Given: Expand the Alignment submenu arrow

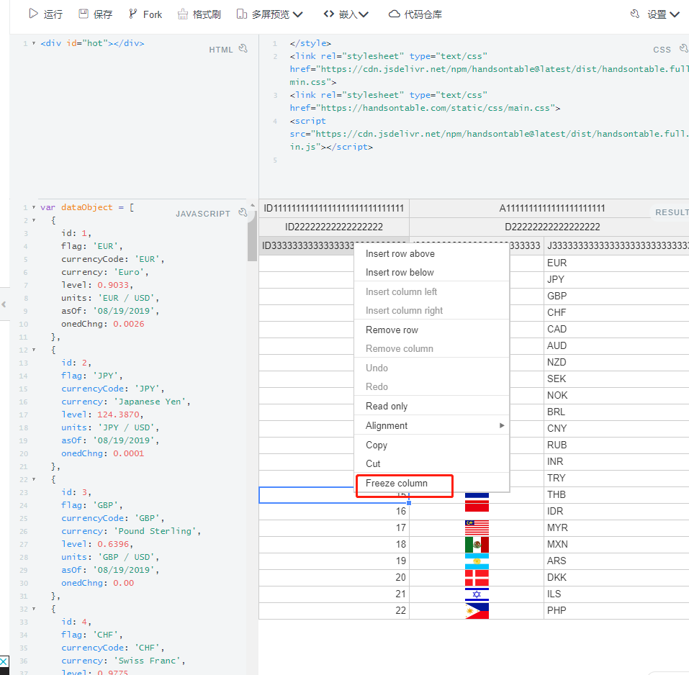Looking at the screenshot, I should pos(503,425).
